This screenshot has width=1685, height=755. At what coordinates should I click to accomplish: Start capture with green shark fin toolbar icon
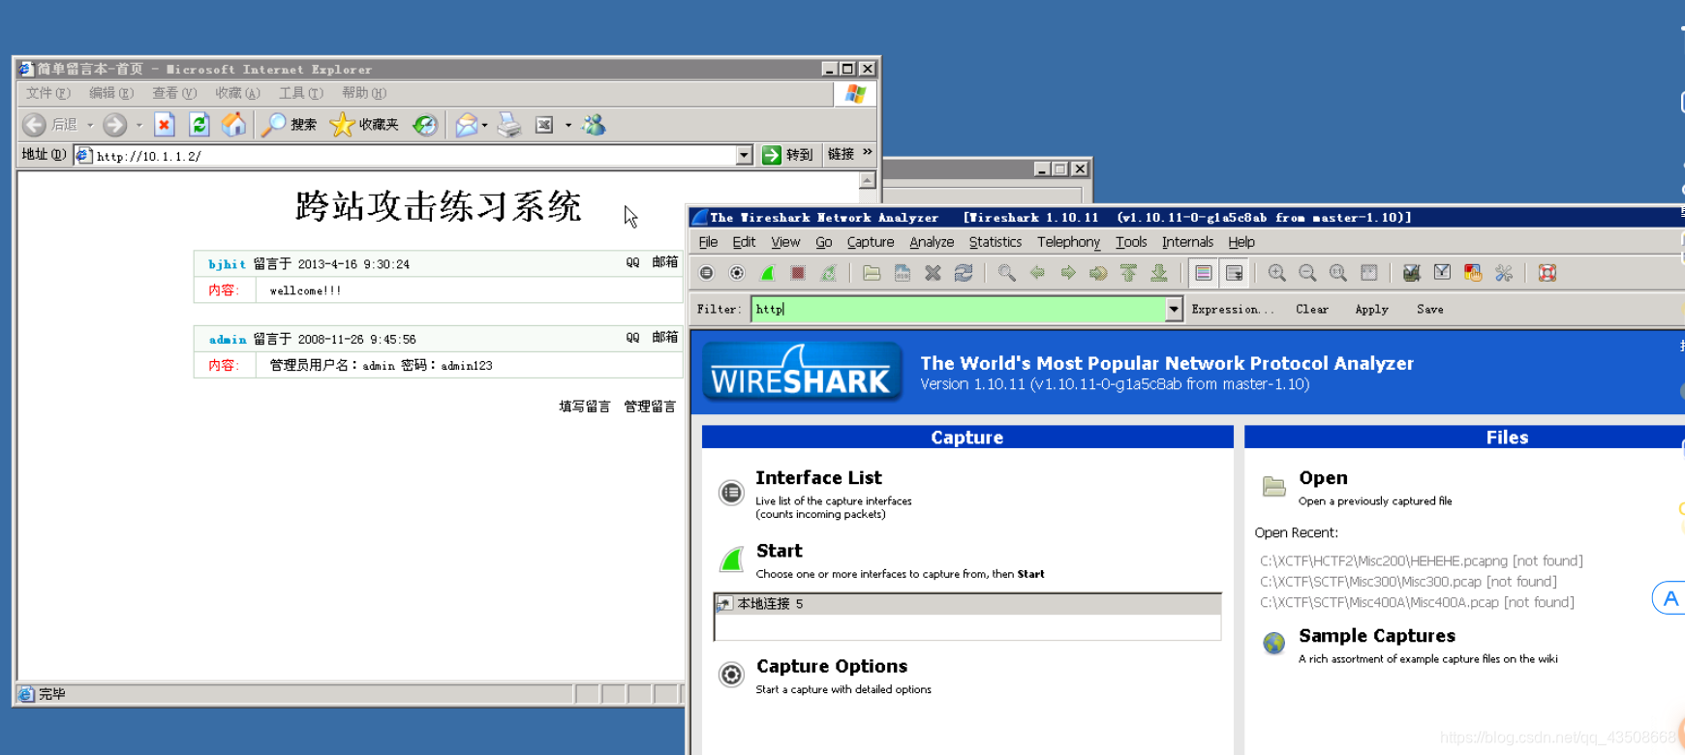(x=767, y=273)
